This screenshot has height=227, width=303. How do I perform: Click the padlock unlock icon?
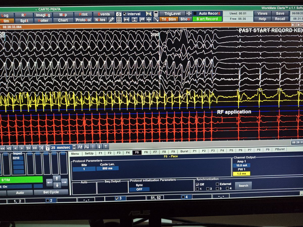tap(47, 148)
